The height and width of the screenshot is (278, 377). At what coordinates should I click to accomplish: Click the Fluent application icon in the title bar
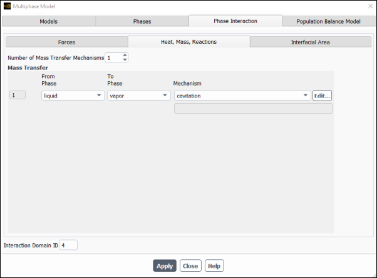click(8, 6)
